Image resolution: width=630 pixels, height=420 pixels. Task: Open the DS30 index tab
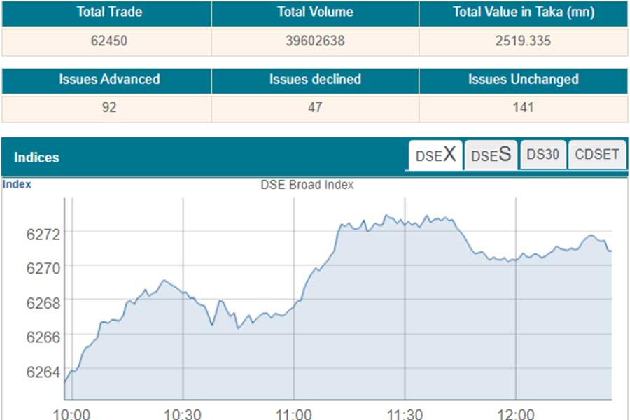tap(543, 154)
